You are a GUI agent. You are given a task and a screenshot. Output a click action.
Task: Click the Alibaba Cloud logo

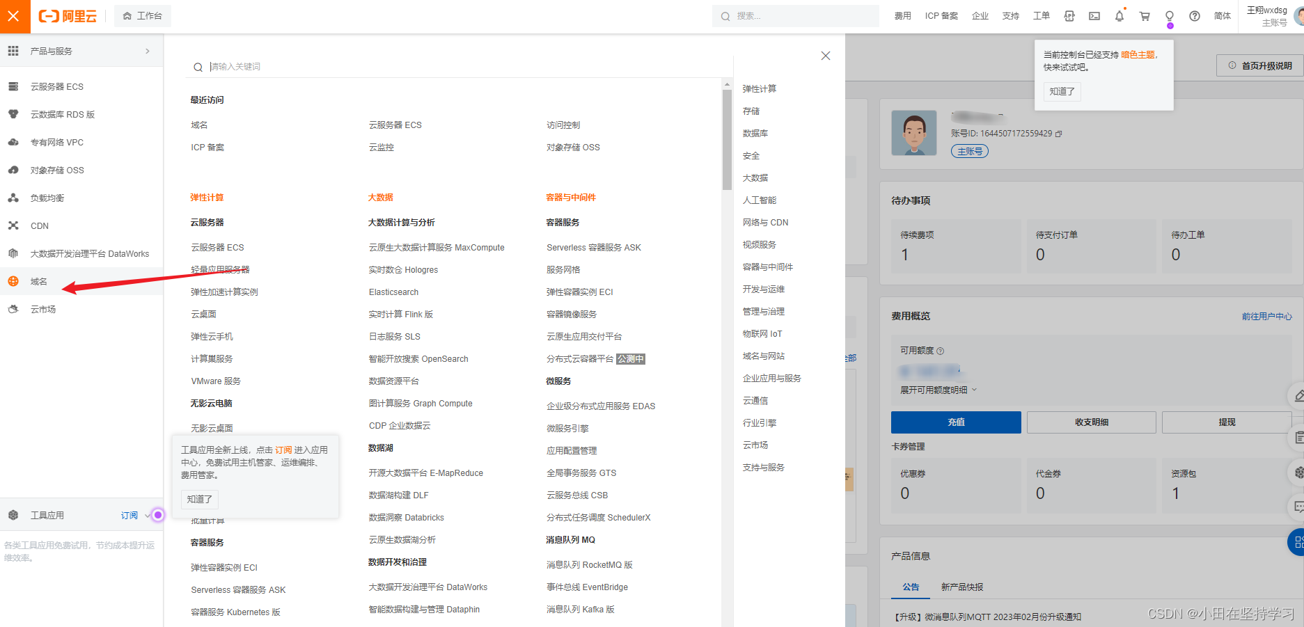(x=68, y=16)
